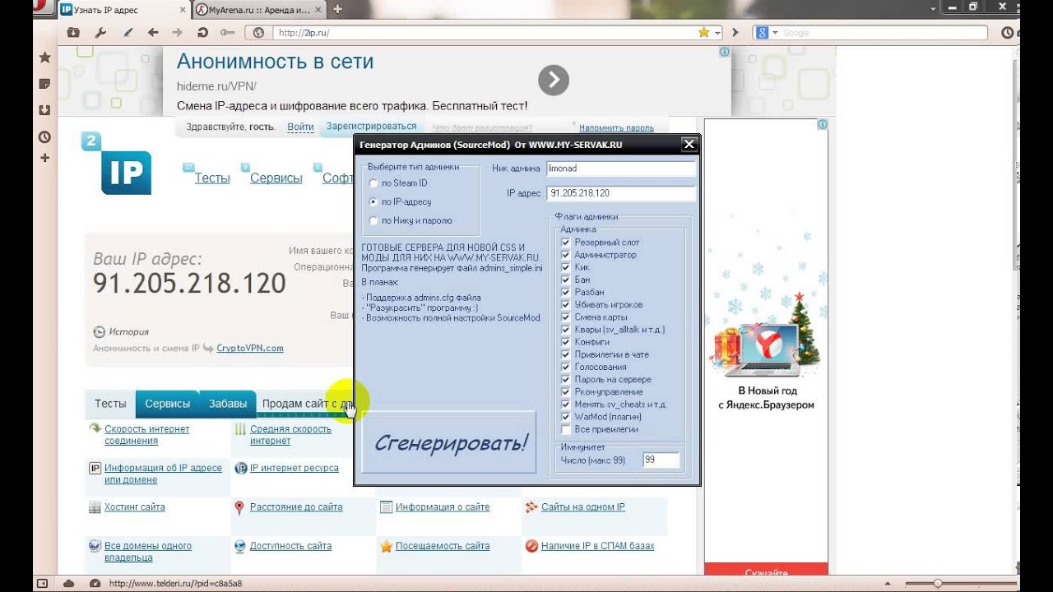Open the downloads panel in sidebar
The width and height of the screenshot is (1053, 592).
44,110
